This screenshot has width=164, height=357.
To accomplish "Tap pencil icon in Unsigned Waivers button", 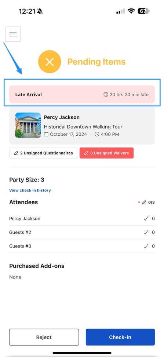I will (x=86, y=153).
